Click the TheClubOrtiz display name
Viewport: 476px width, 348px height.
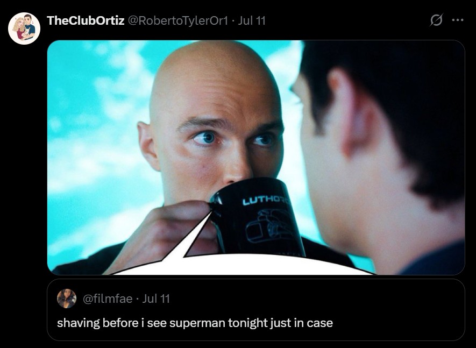pyautogui.click(x=86, y=20)
